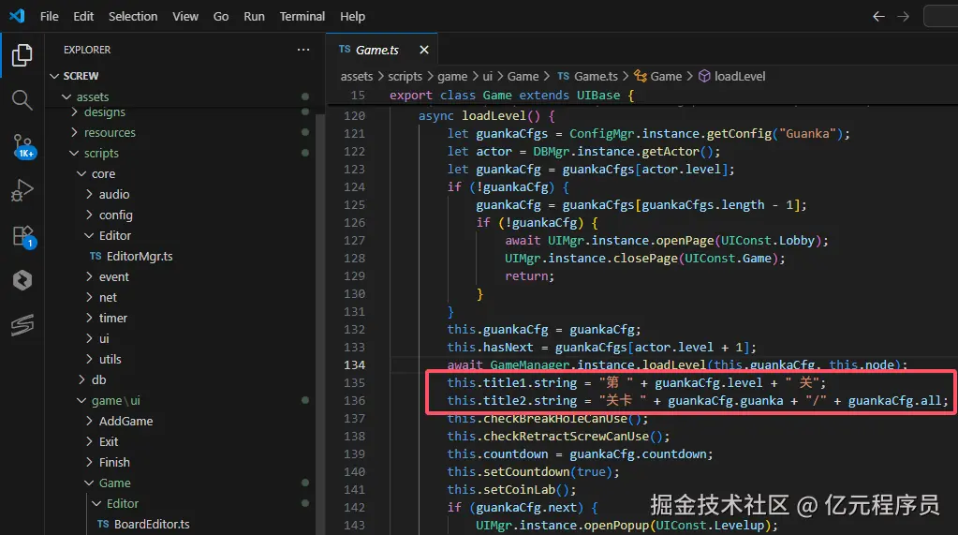Open the Run and Debug view
958x535 pixels.
[22, 190]
